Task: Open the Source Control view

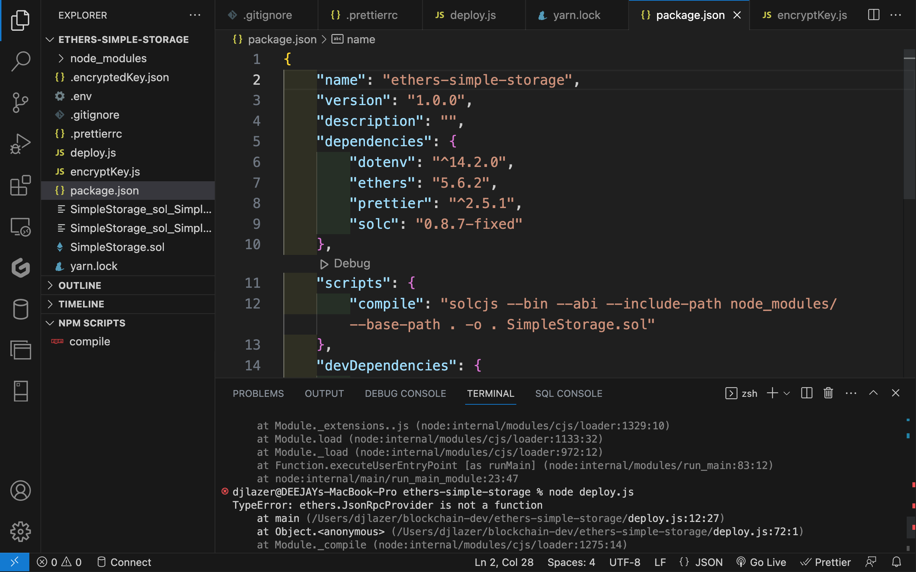Action: pos(20,102)
